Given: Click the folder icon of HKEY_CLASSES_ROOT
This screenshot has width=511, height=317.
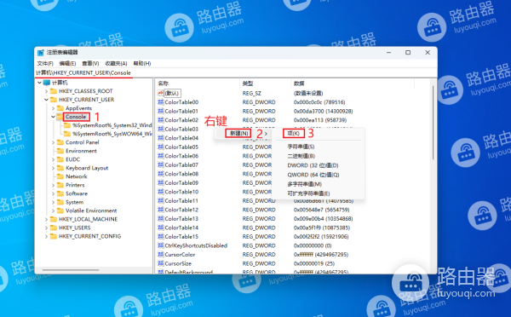Looking at the screenshot, I should point(54,91).
